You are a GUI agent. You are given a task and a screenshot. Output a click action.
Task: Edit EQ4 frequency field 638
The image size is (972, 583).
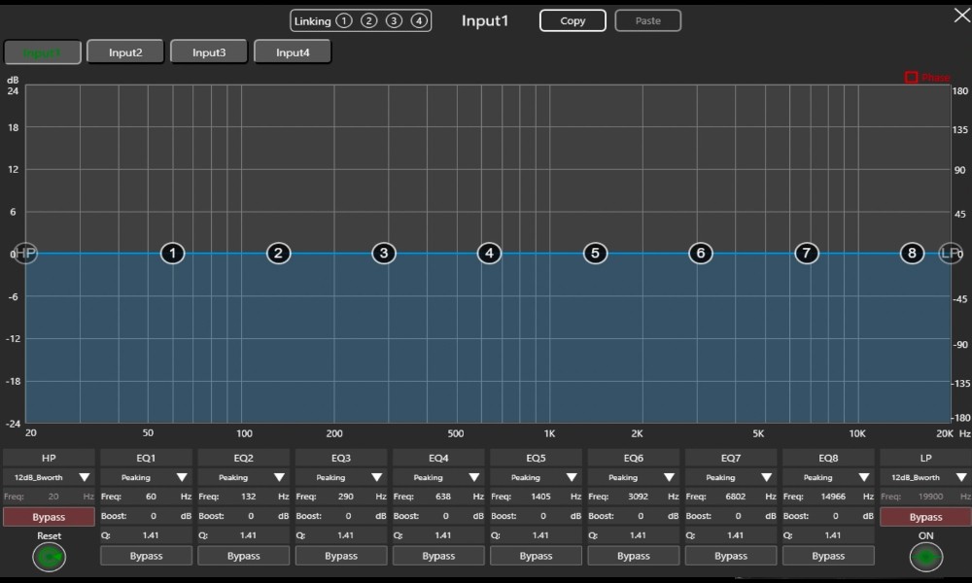pyautogui.click(x=442, y=497)
